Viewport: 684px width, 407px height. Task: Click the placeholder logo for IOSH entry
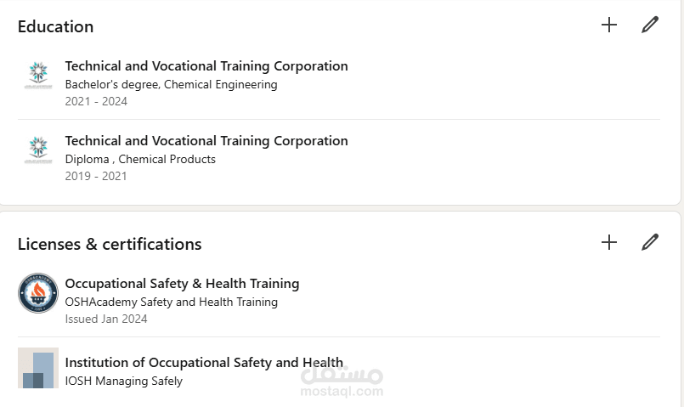(x=38, y=368)
